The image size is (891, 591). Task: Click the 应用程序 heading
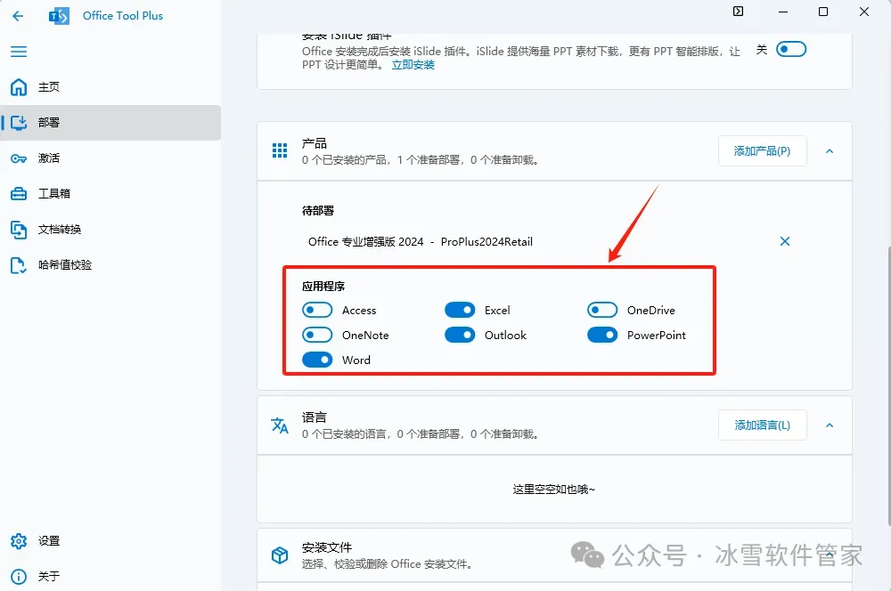[323, 286]
